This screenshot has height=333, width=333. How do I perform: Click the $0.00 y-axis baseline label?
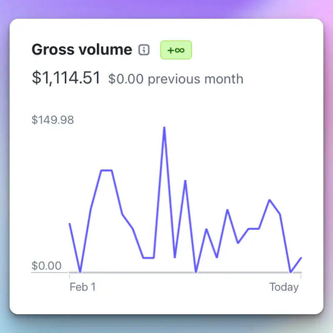pos(47,266)
